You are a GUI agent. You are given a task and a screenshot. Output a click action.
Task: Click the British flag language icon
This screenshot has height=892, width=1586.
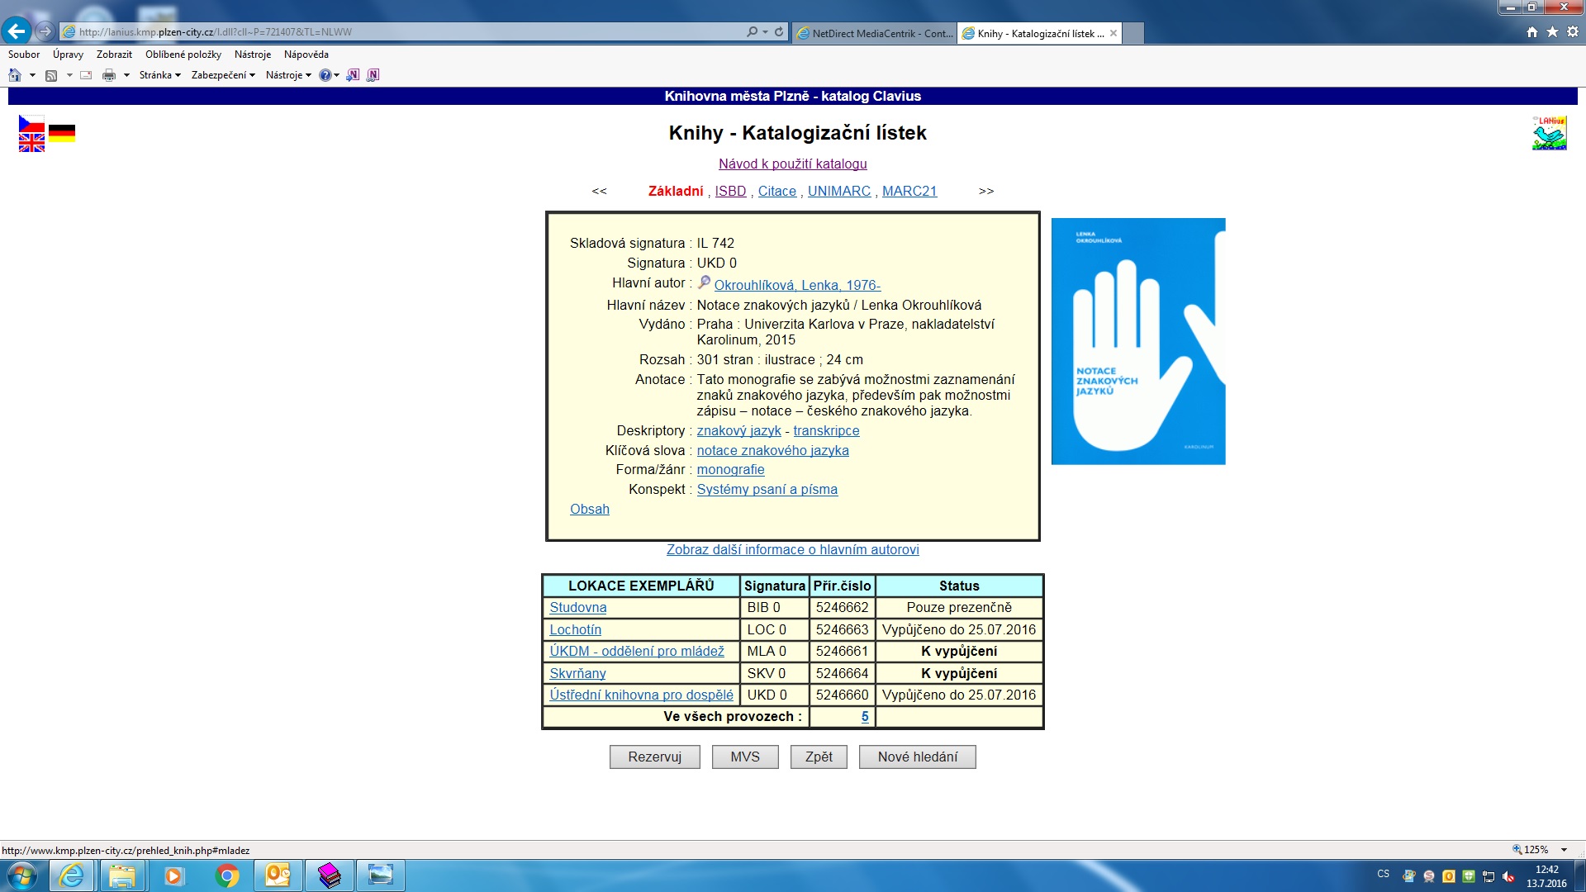(31, 144)
